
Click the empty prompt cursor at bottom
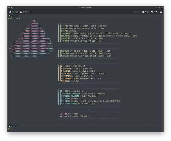click(11, 129)
